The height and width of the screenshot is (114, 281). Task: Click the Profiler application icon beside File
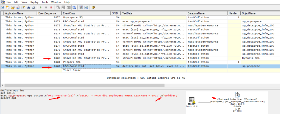coord(3,2)
